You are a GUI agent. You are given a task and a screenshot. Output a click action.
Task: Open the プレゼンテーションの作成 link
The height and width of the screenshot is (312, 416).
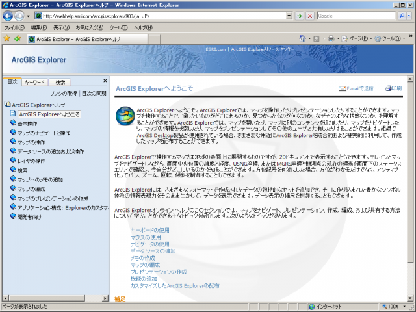(x=159, y=272)
